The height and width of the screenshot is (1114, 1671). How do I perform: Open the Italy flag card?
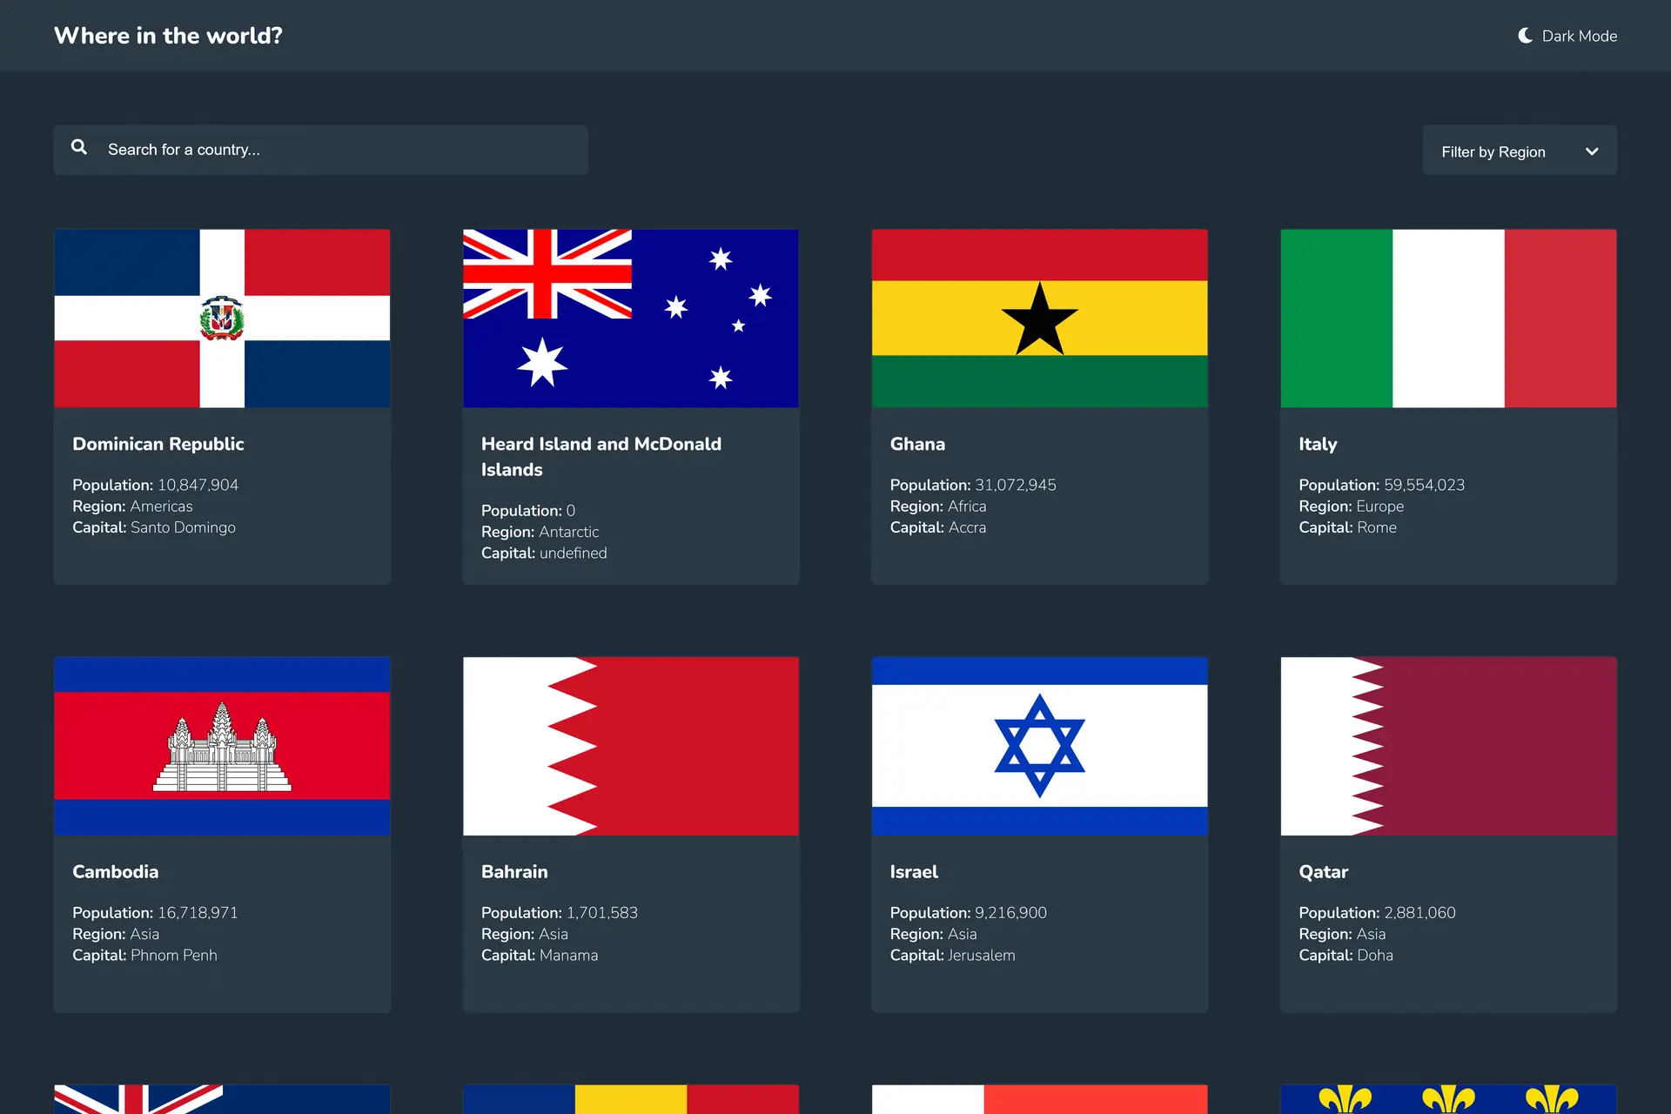(x=1448, y=319)
